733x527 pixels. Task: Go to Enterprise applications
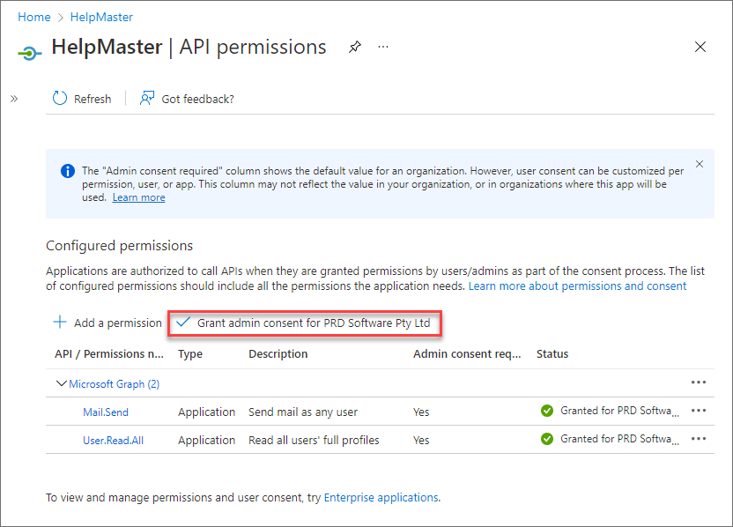pyautogui.click(x=381, y=497)
